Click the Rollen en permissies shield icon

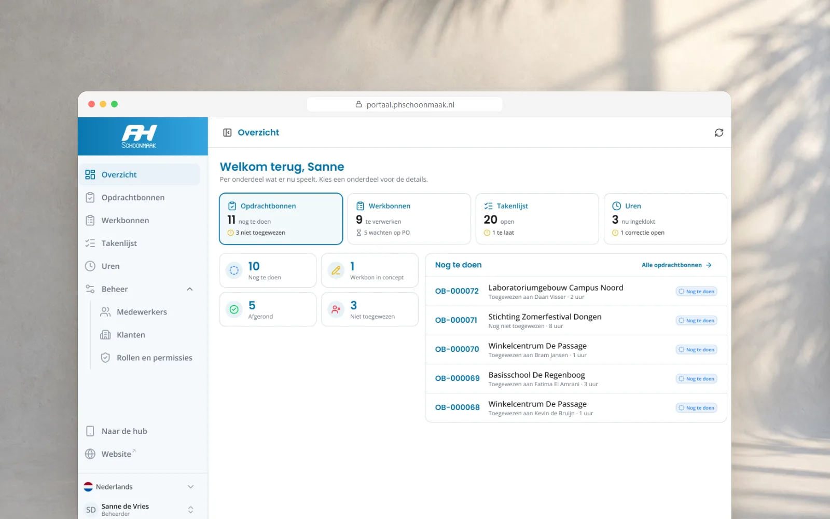105,358
